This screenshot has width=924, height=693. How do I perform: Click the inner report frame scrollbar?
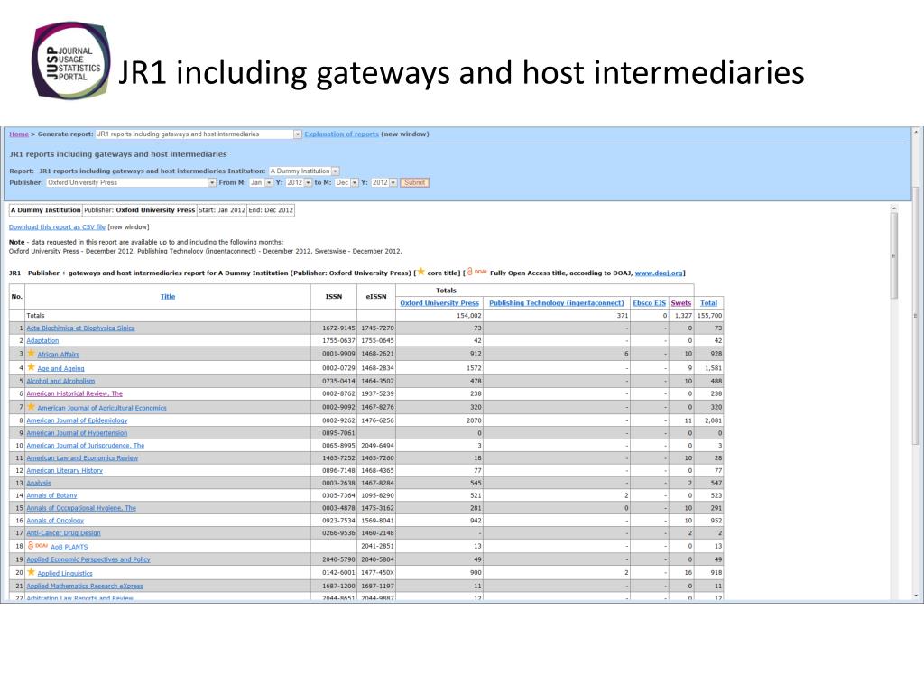[894, 255]
